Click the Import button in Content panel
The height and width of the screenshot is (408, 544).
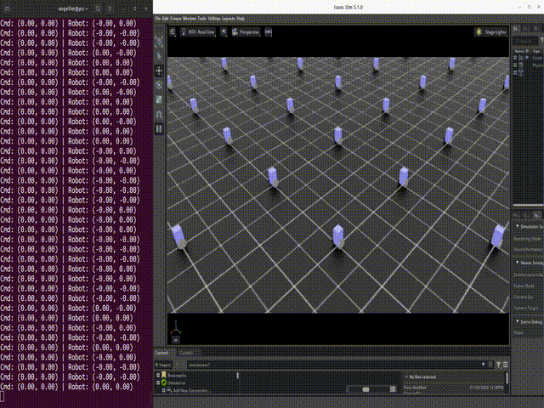tap(163, 364)
